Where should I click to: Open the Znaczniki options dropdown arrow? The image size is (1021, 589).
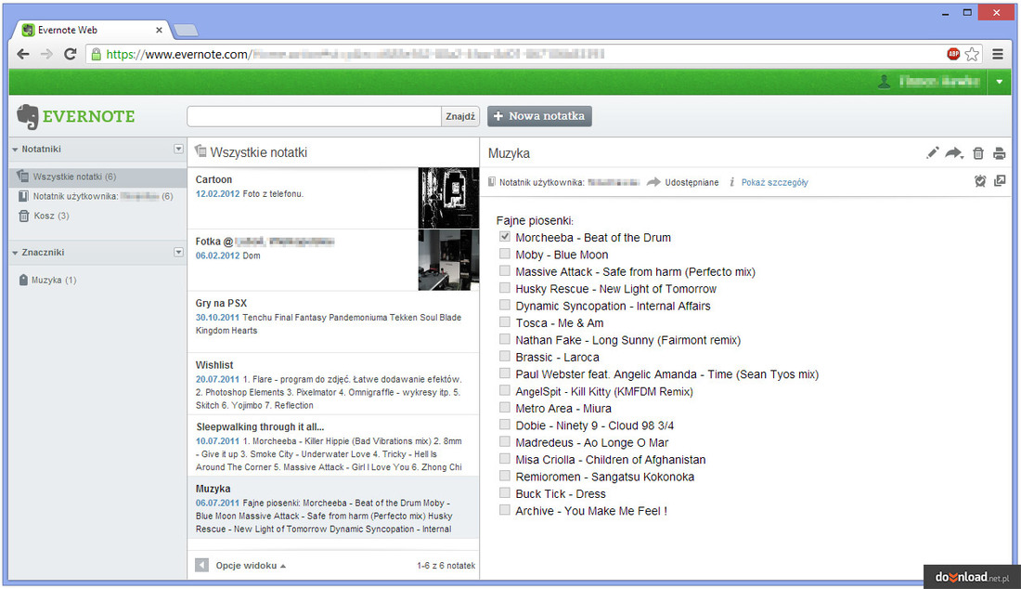[x=178, y=252]
